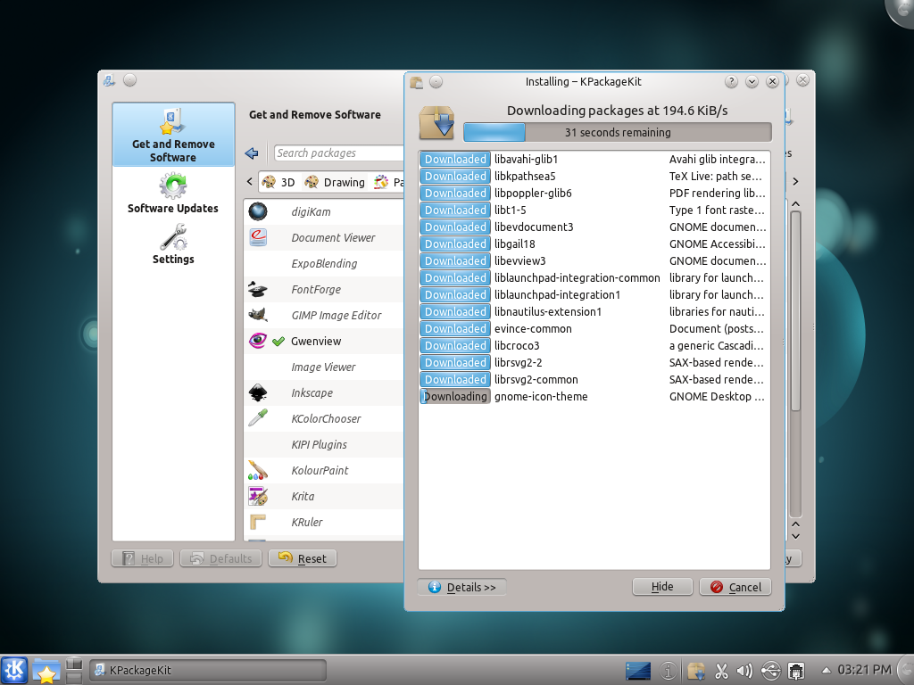Click the Help button
The width and height of the screenshot is (914, 685).
142,558
